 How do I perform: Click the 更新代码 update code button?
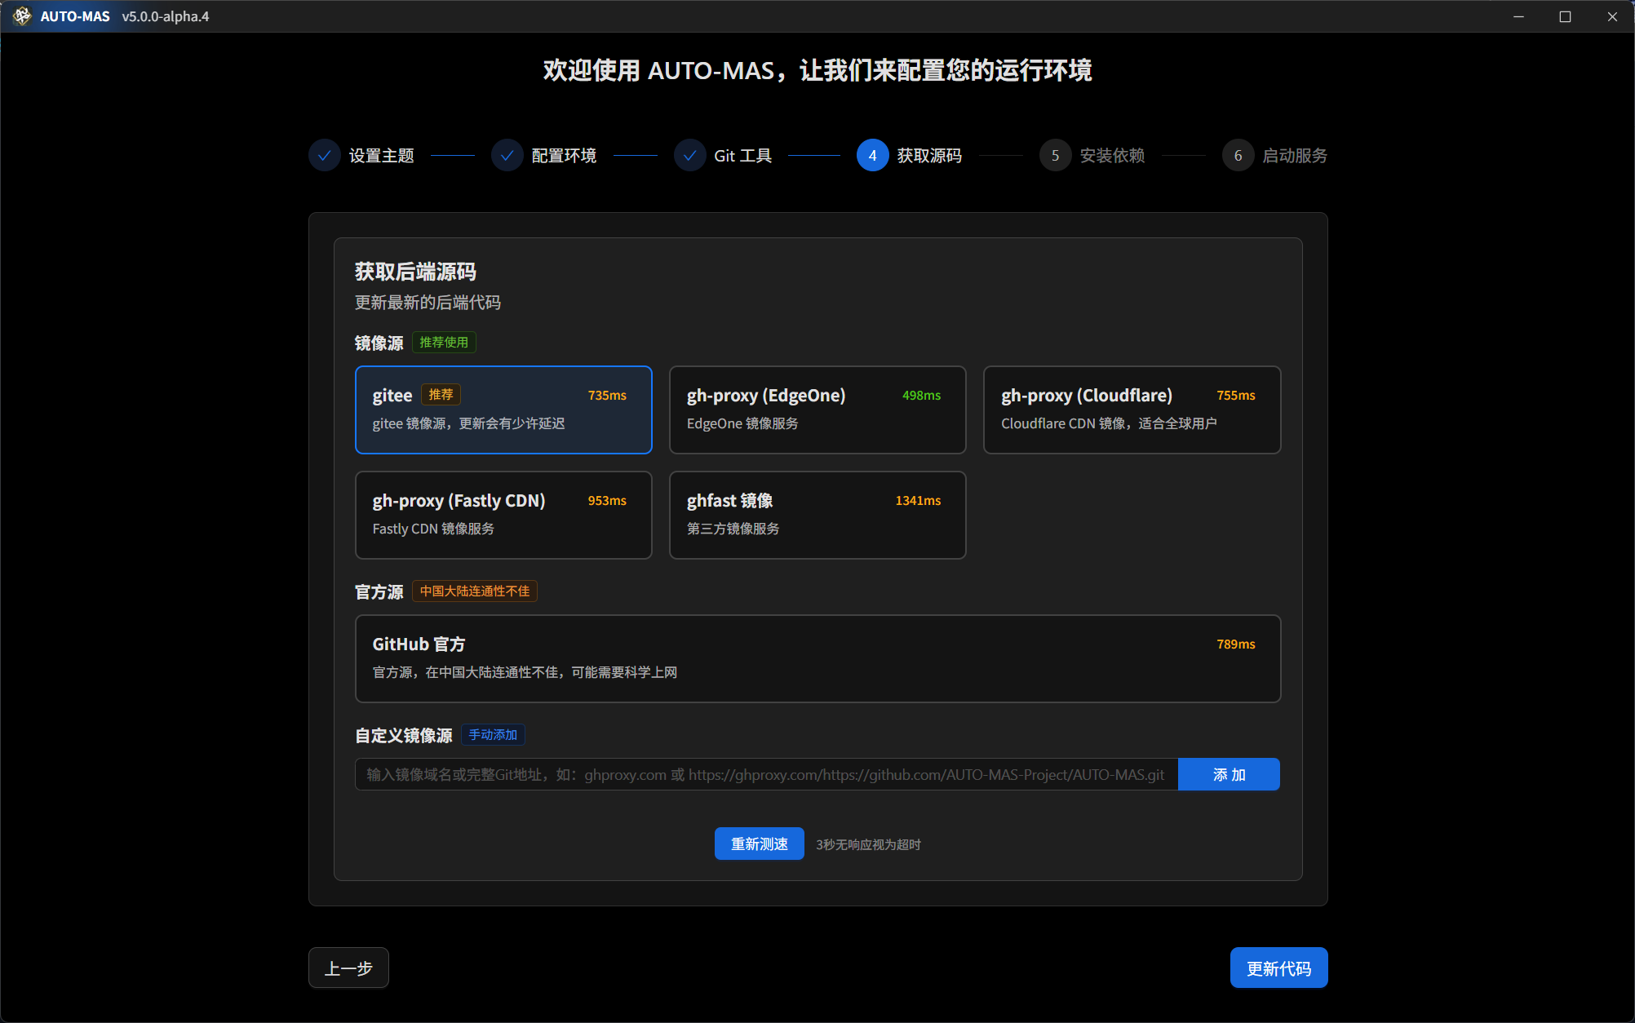click(1278, 968)
